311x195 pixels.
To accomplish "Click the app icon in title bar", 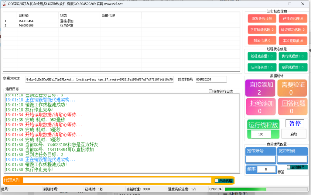I will point(4,4).
